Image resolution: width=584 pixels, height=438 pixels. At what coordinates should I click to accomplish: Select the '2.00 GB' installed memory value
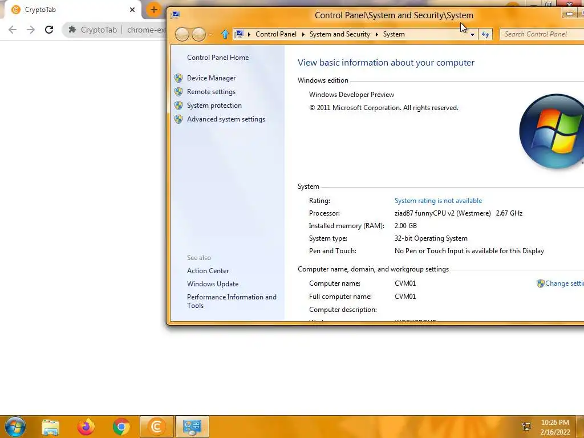[x=405, y=226]
